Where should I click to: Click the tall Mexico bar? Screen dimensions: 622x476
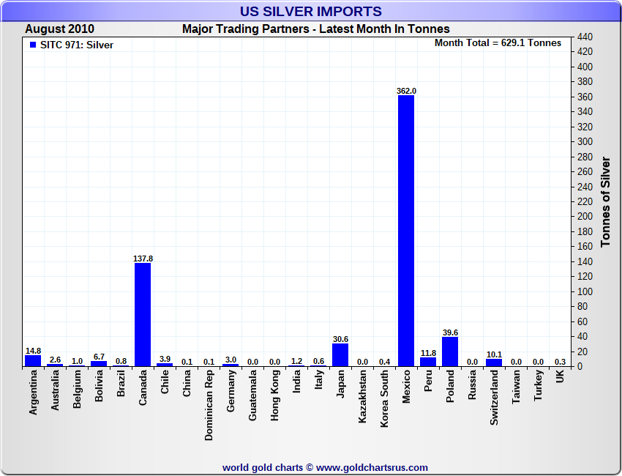pyautogui.click(x=406, y=231)
